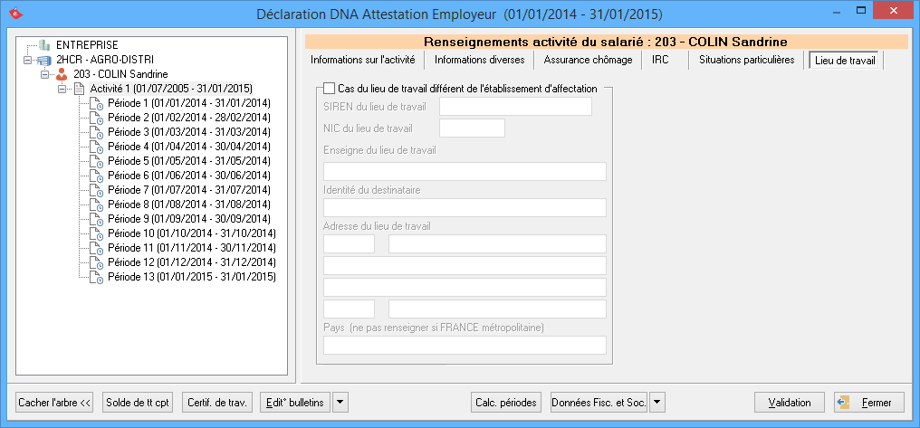Enable the different workplace location checkbox
Image resolution: width=920 pixels, height=428 pixels.
coord(329,88)
